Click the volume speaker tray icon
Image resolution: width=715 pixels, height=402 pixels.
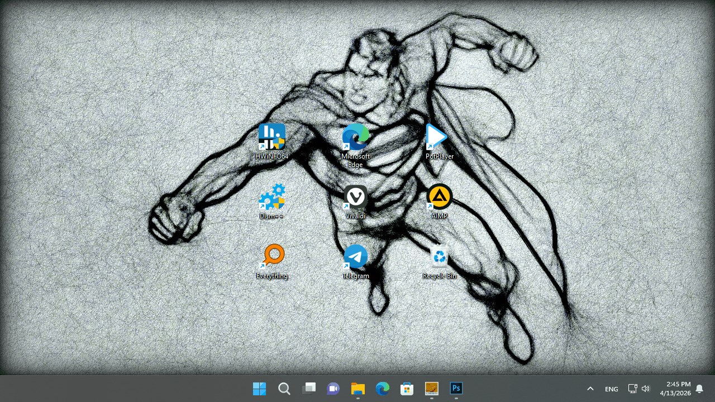pyautogui.click(x=646, y=389)
